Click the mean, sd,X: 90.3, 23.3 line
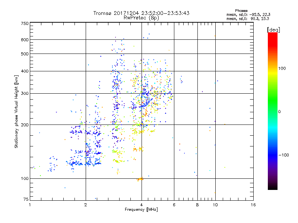Viewport: 298px width, 223px height. coord(248,19)
